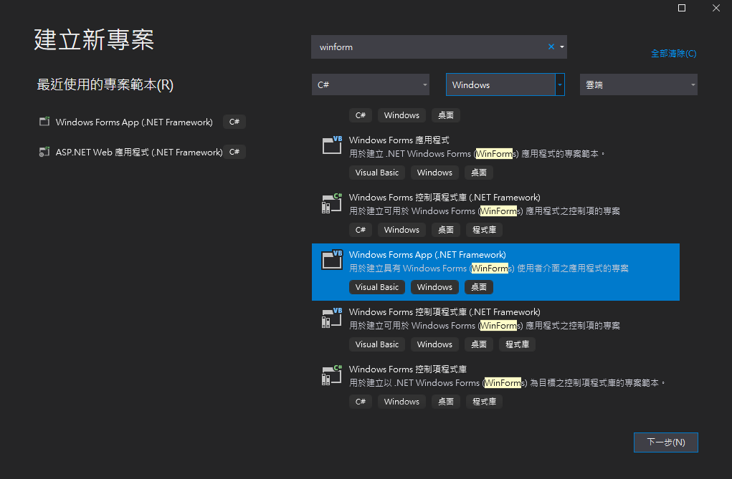732x479 pixels.
Task: Click the VB Windows Forms 應用程式 template icon
Action: (x=332, y=145)
